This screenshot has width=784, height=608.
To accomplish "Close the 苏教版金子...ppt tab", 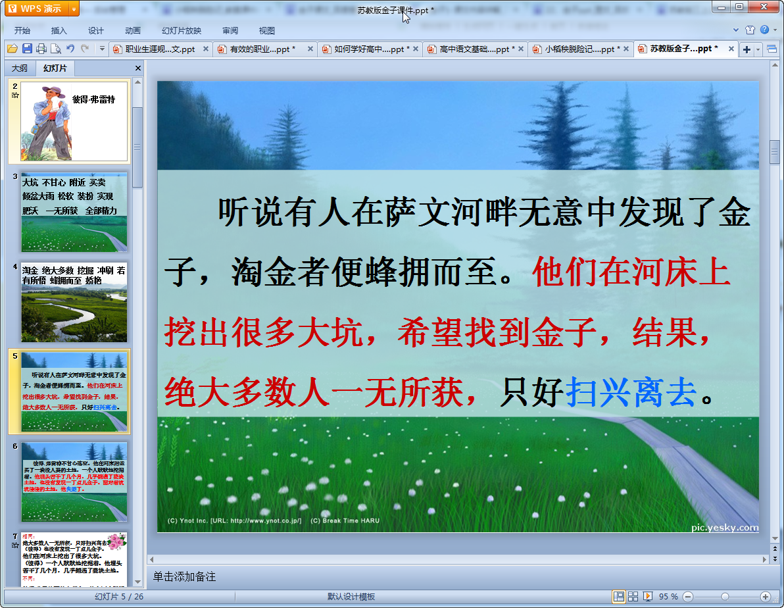I will point(731,49).
